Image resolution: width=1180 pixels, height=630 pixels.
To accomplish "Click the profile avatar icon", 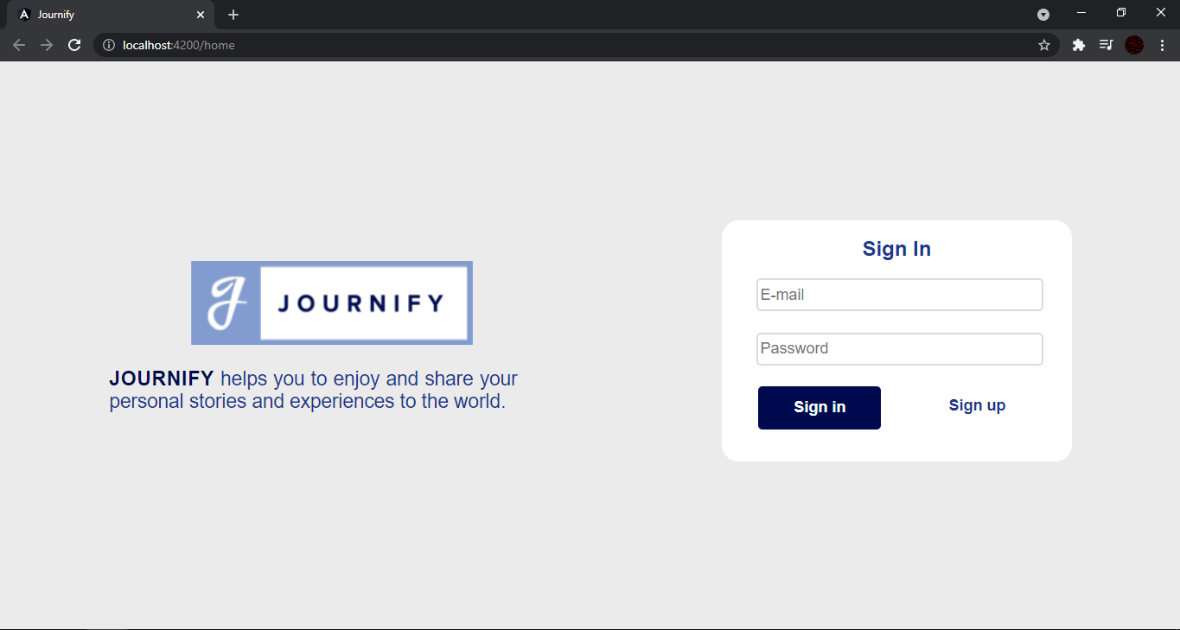I will click(x=1134, y=45).
